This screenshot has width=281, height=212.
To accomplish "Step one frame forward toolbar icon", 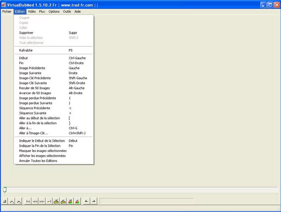I will [42, 201].
